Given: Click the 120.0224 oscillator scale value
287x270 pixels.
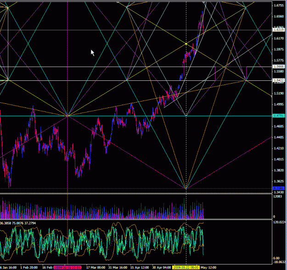Looking at the screenshot, I should tap(280, 222).
